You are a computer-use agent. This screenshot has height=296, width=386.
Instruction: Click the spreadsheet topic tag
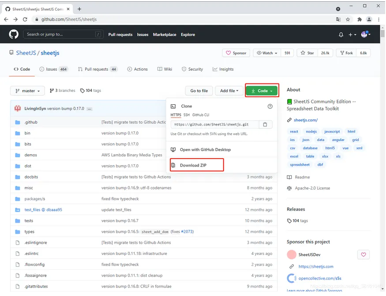(300, 165)
